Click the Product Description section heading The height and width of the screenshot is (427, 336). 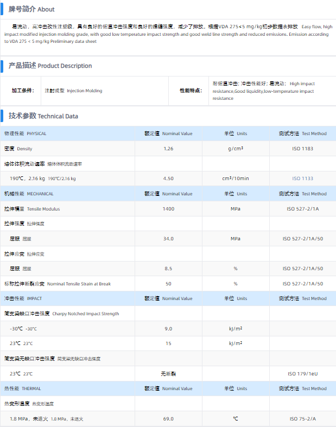[50, 66]
